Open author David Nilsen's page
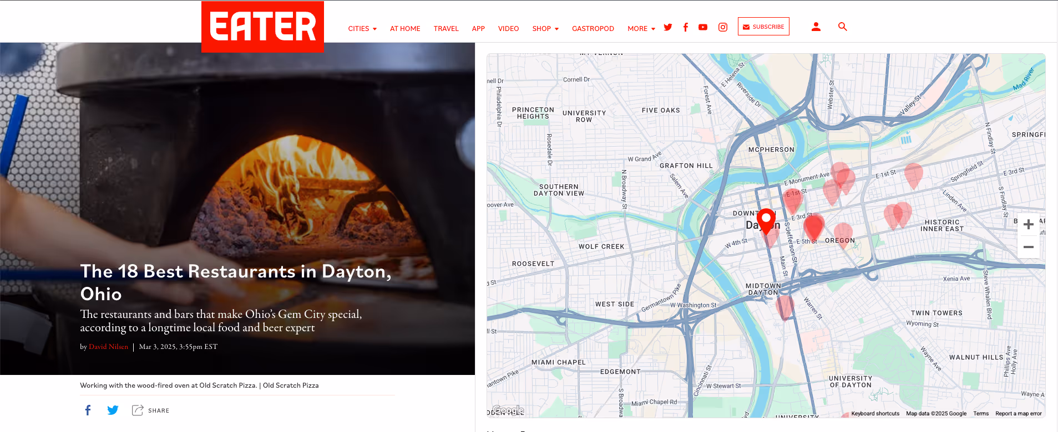The image size is (1058, 432). click(x=108, y=347)
